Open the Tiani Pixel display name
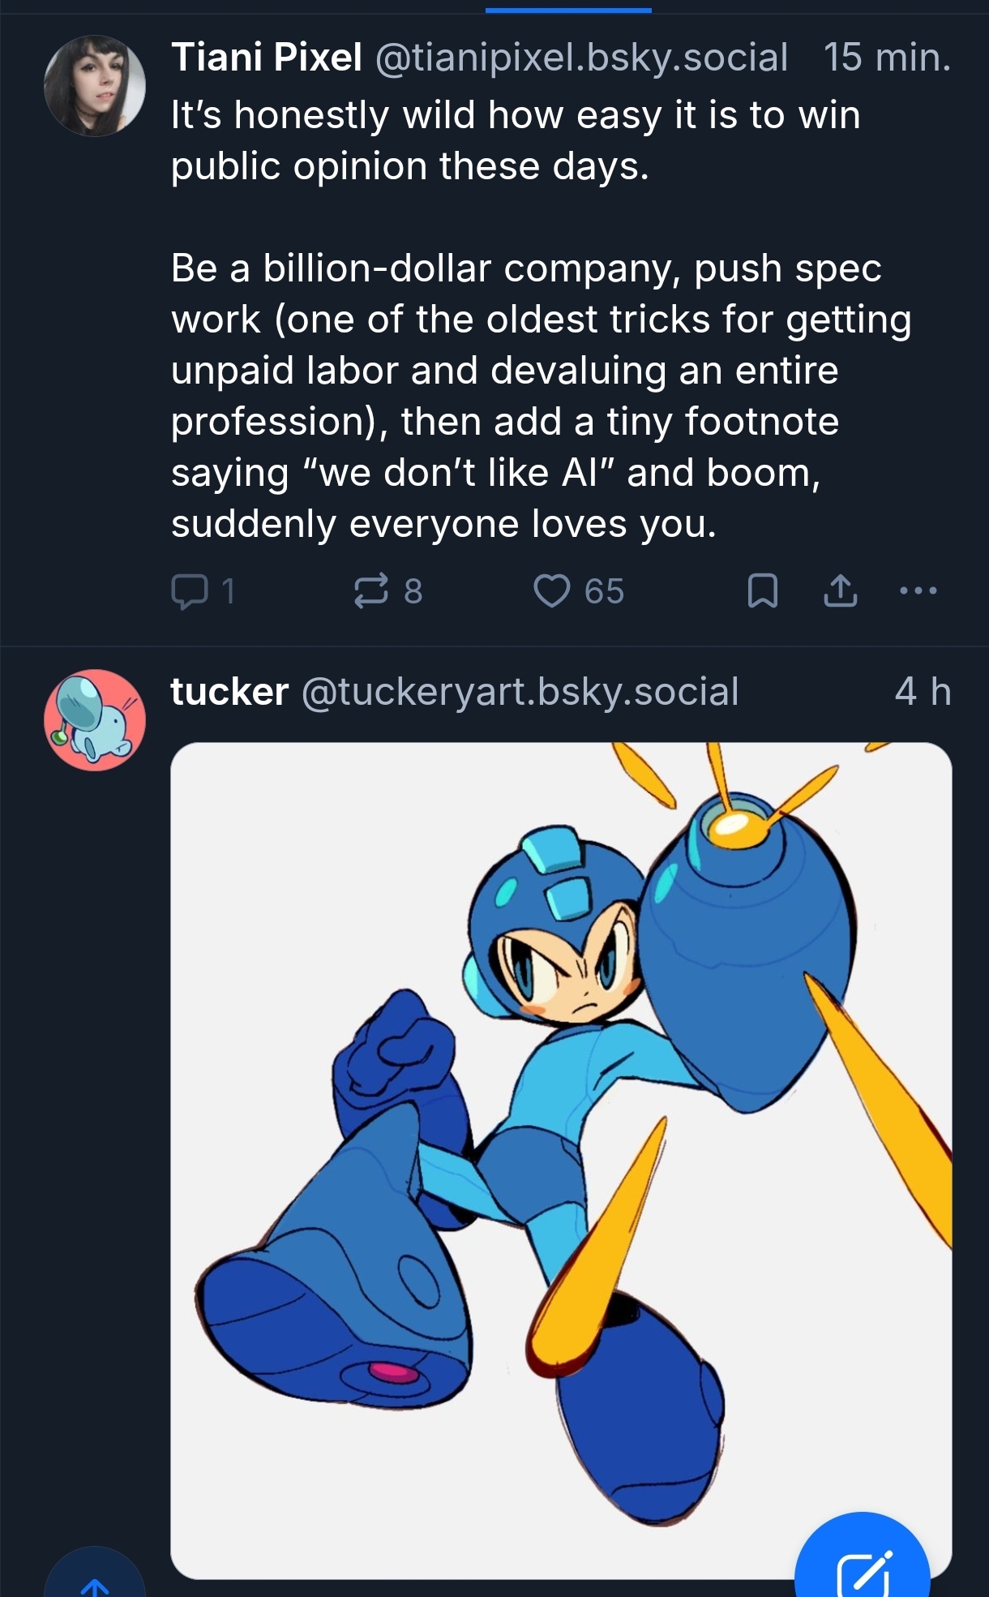The height and width of the screenshot is (1597, 989). 267,58
